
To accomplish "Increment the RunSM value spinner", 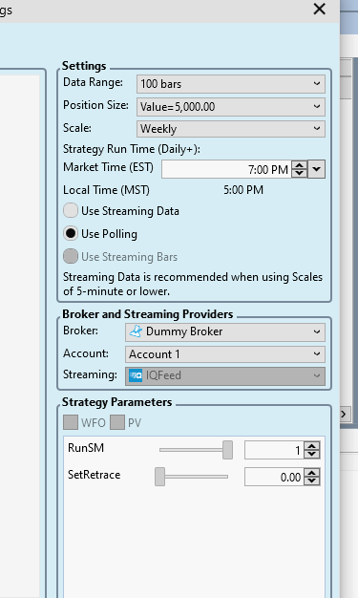I will coord(312,446).
